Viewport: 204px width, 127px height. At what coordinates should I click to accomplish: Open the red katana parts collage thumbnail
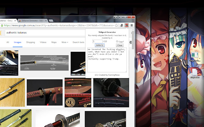coord(78,92)
